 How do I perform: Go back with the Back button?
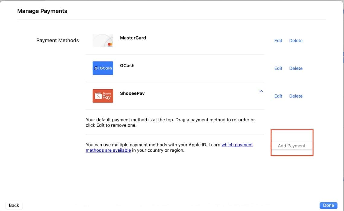pyautogui.click(x=14, y=205)
